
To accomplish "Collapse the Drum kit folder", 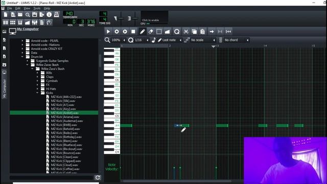I will tap(22, 57).
